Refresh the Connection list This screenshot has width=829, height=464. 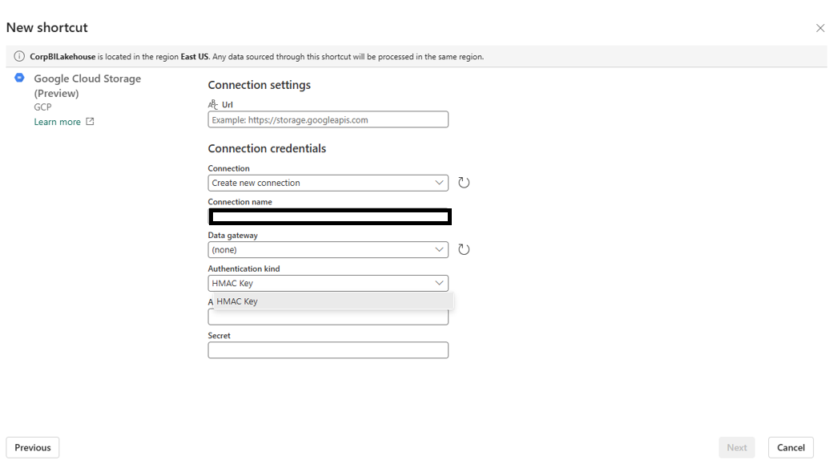coord(464,183)
